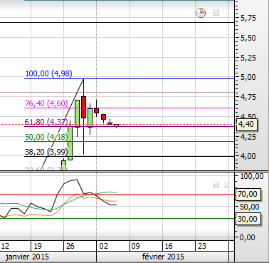Click the 02 date on time axis
269x263 pixels.
pyautogui.click(x=103, y=246)
